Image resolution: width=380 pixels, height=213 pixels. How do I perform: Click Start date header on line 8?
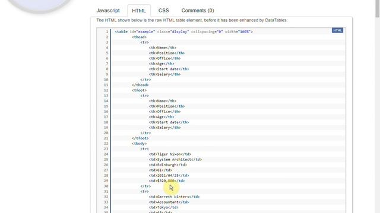point(169,69)
